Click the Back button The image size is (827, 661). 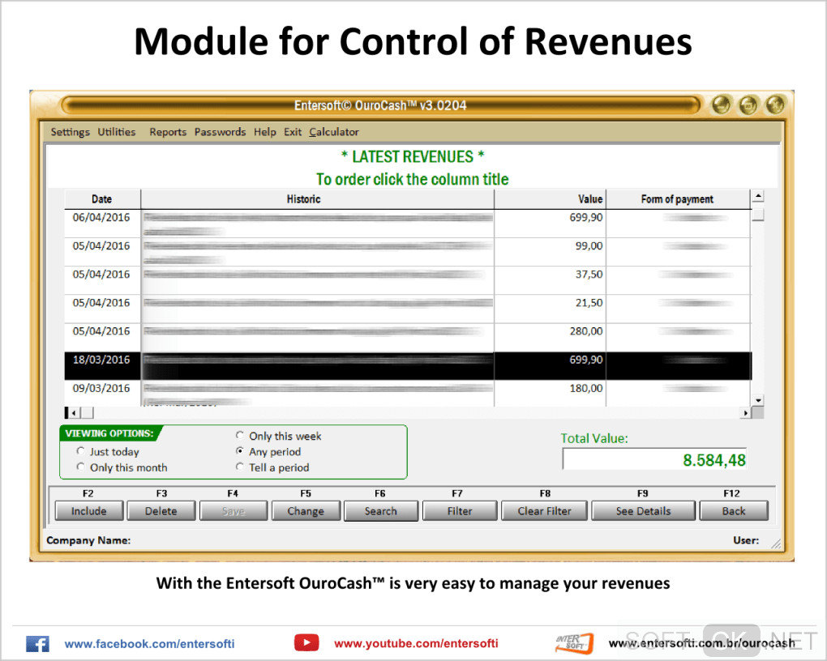tap(734, 511)
